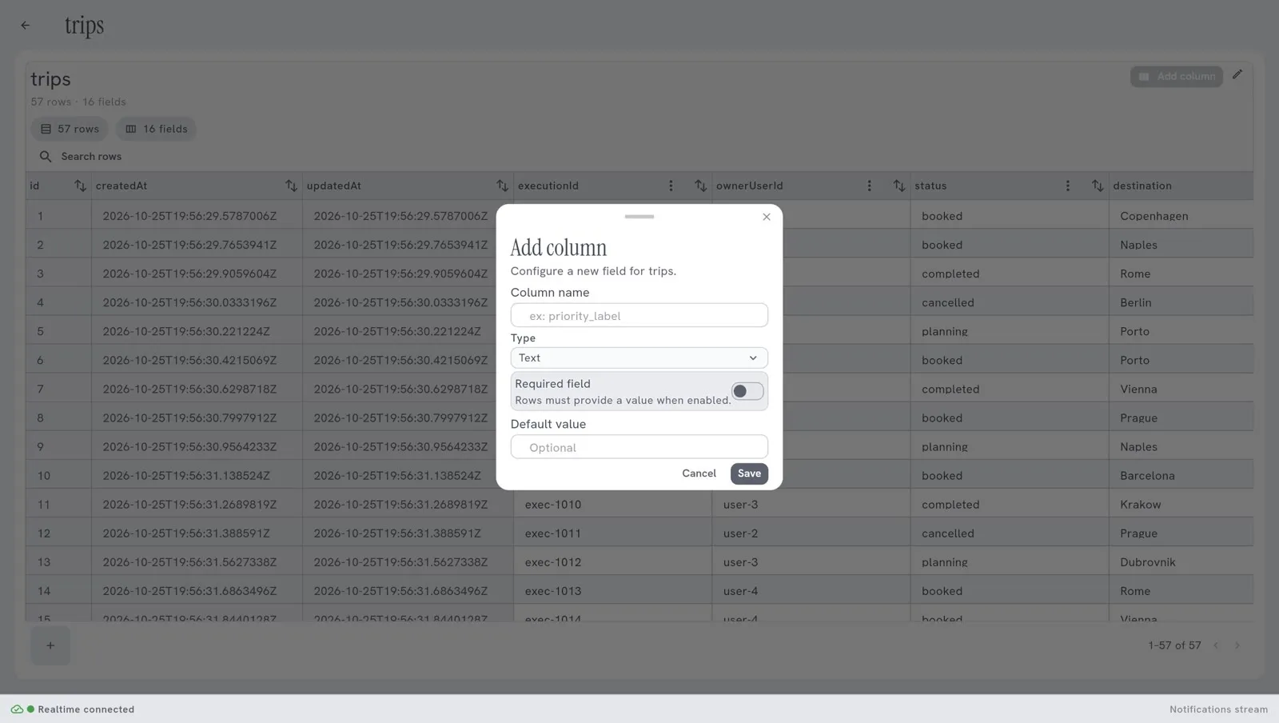Go to next page of rows
The height and width of the screenshot is (723, 1279).
tap(1237, 645)
